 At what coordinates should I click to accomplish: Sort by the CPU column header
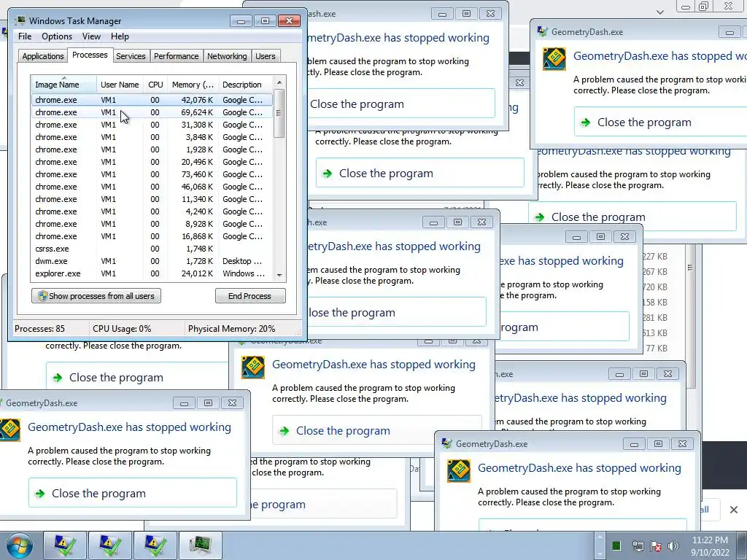click(155, 85)
